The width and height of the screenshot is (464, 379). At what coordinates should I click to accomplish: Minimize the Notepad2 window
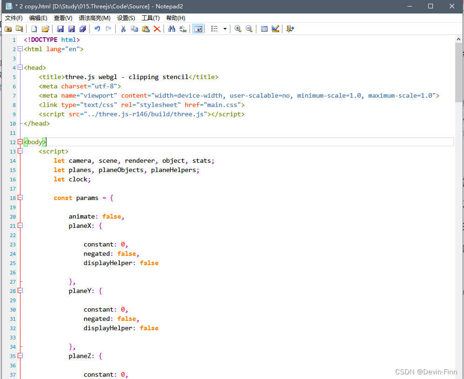coord(410,6)
